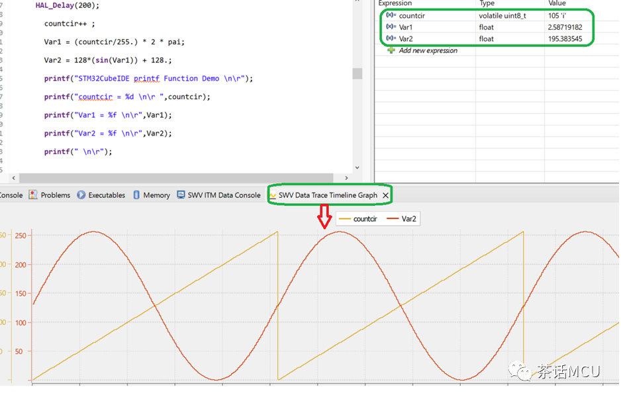This screenshot has width=621, height=399.
Task: Click the Var2 sin calculation line
Action: click(x=108, y=60)
